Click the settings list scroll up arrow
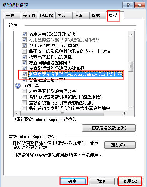147x187 pixels. [131, 35]
